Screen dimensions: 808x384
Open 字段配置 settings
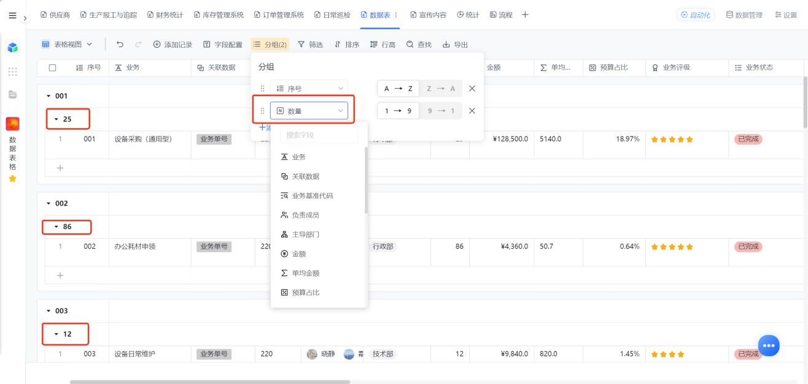click(223, 44)
